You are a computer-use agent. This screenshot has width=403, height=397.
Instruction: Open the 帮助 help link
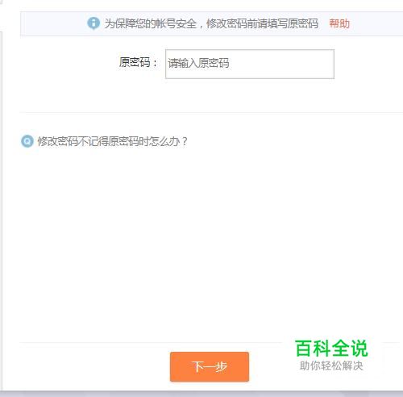pyautogui.click(x=339, y=23)
